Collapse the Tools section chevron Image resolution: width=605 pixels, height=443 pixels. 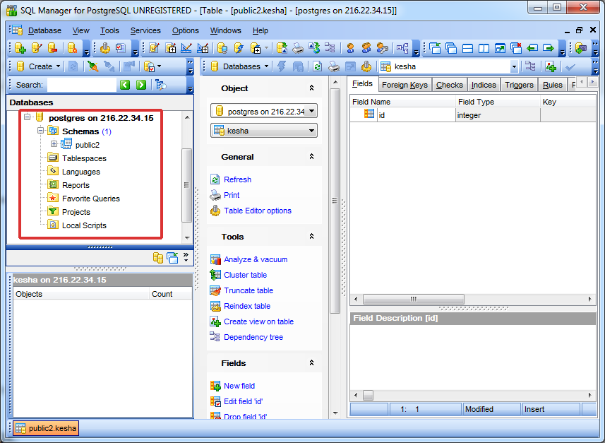(x=311, y=237)
